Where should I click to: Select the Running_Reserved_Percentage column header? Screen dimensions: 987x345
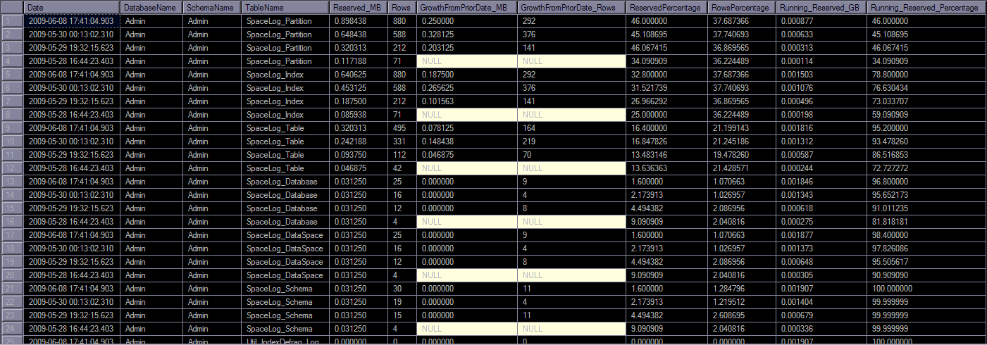(x=926, y=7)
